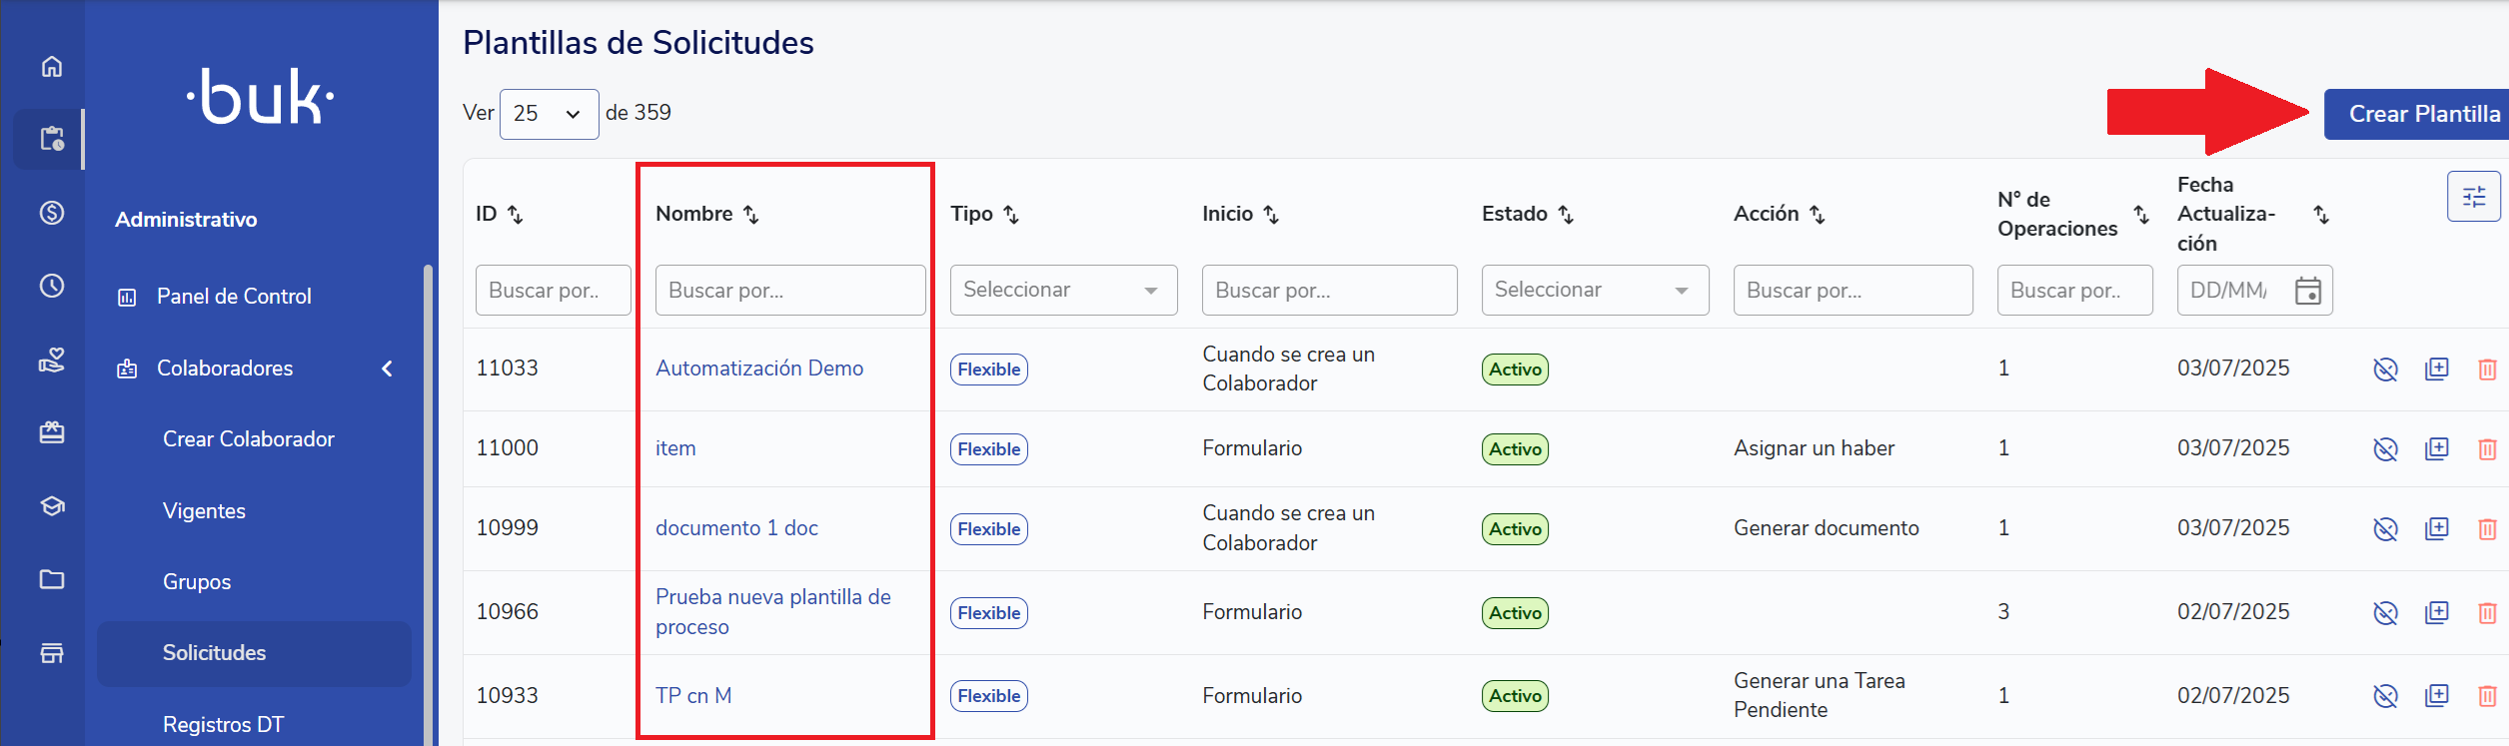Deactivate template 10966 with the eye-off icon
The height and width of the screenshot is (746, 2509).
2386,613
